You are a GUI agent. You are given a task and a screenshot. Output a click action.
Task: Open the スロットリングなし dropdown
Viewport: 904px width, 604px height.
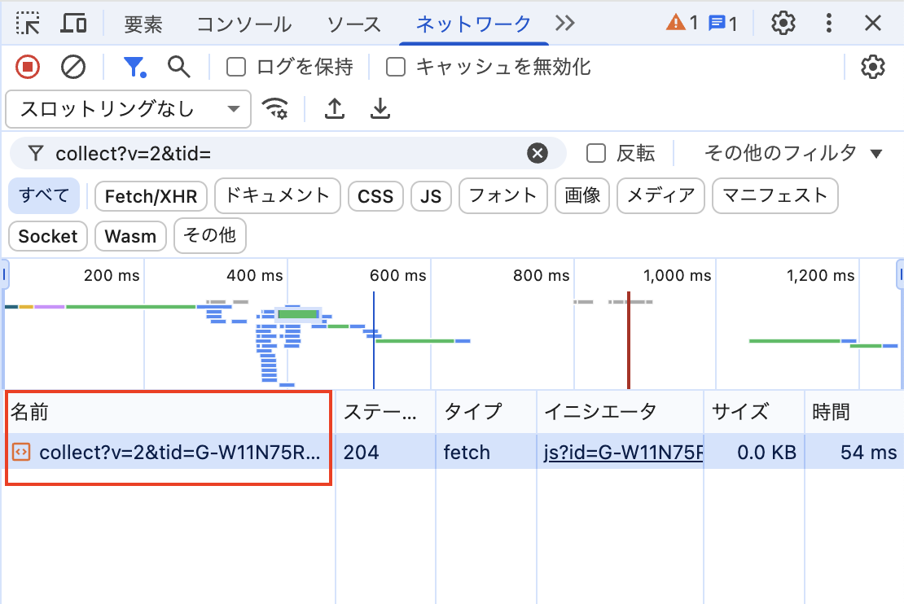[x=128, y=108]
